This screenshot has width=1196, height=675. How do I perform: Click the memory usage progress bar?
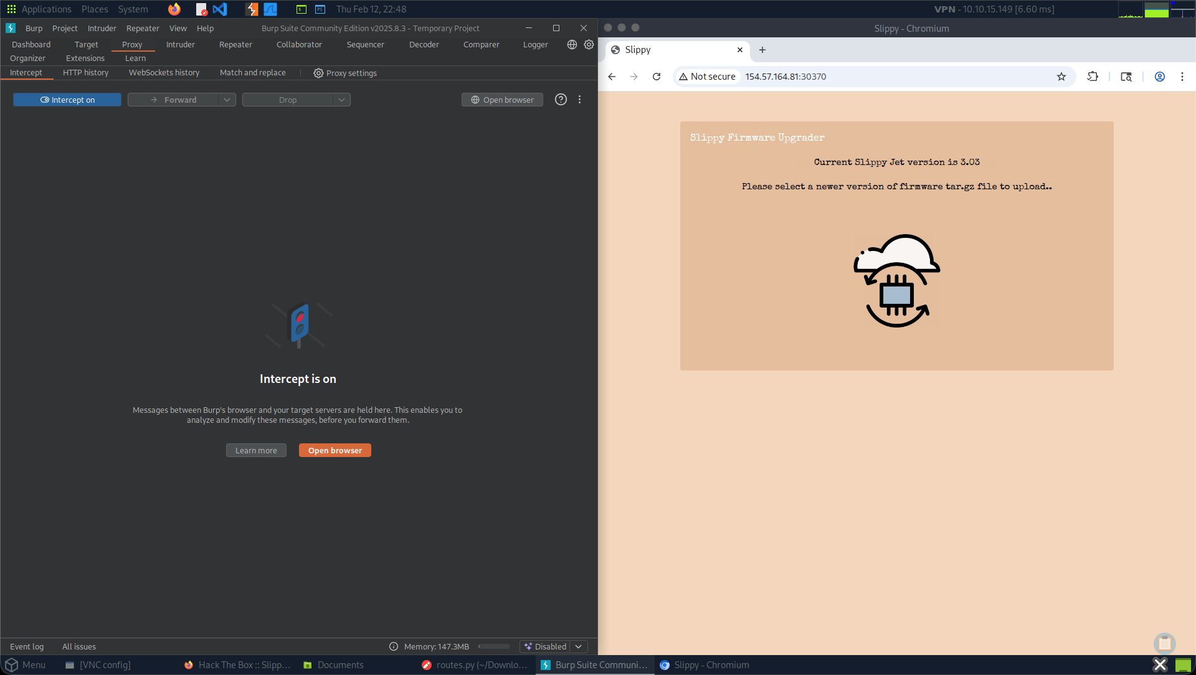click(493, 646)
